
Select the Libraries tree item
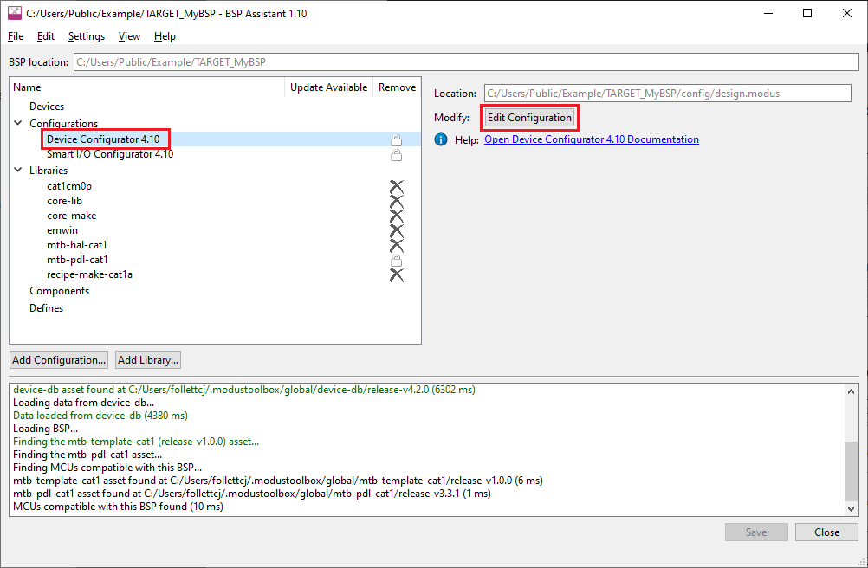point(49,171)
